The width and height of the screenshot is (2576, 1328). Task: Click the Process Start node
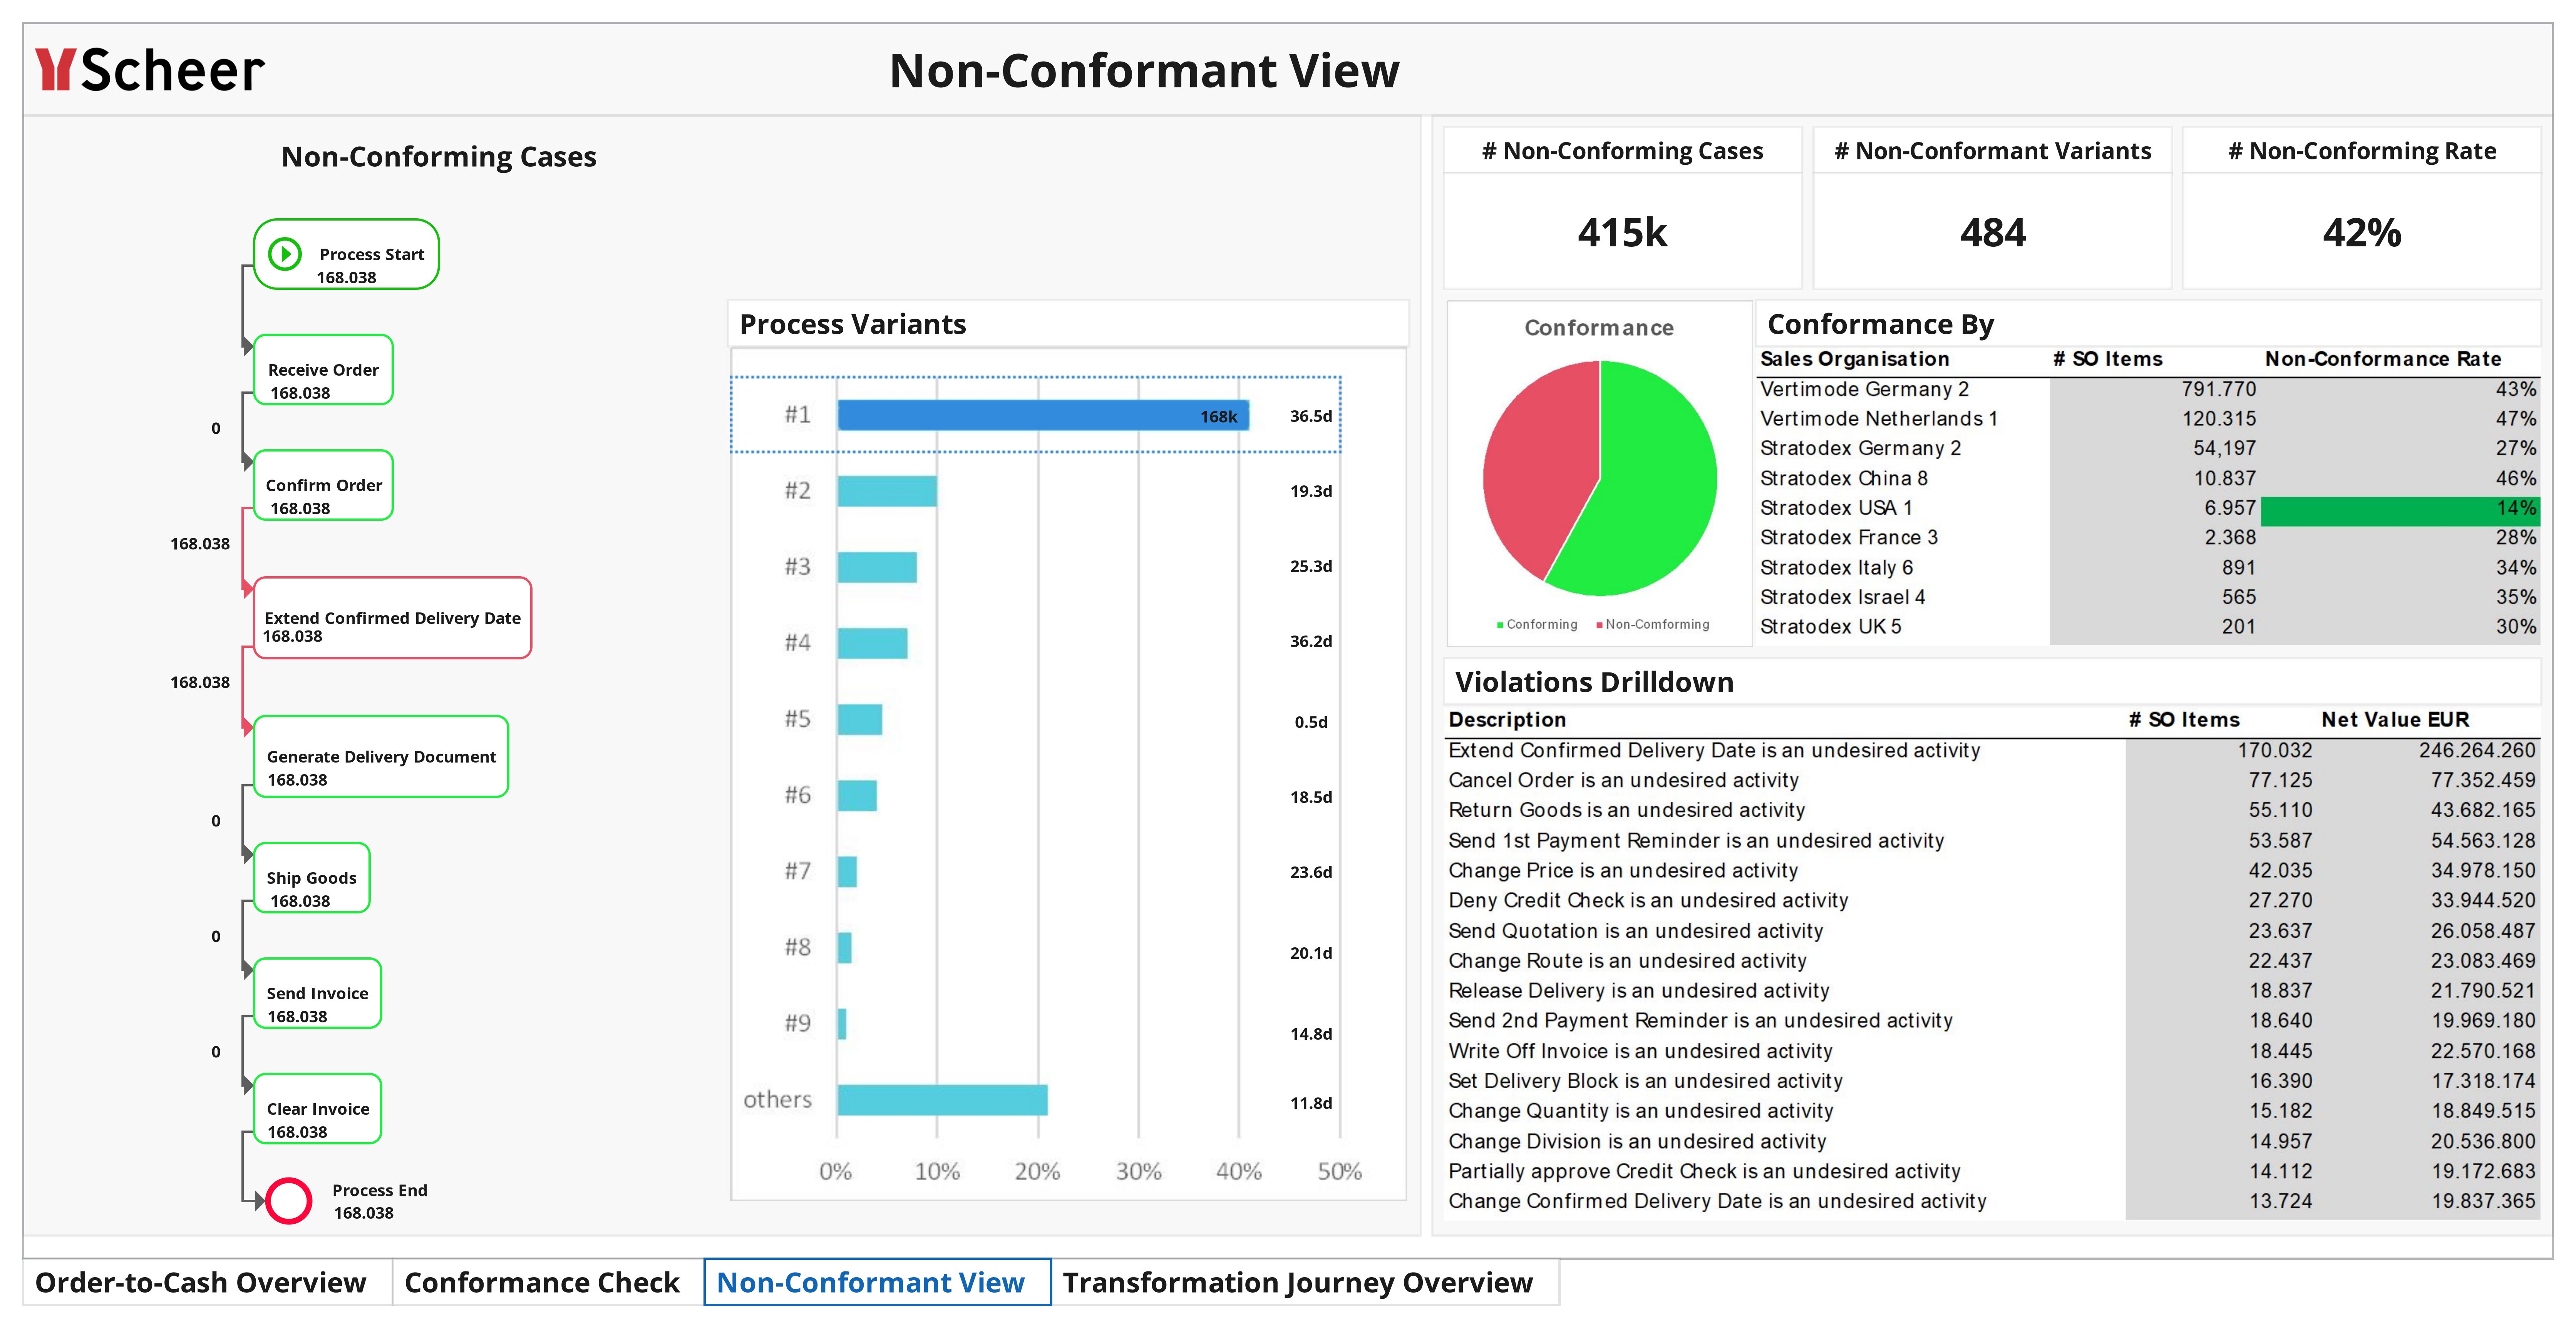click(346, 254)
